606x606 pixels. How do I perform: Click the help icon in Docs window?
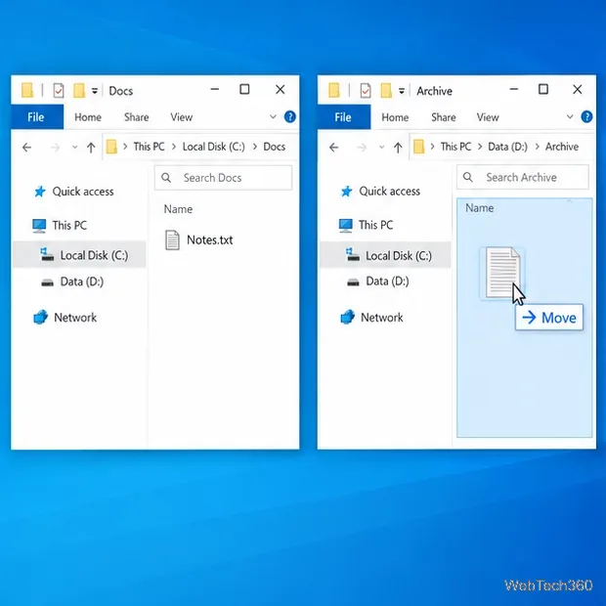click(290, 116)
